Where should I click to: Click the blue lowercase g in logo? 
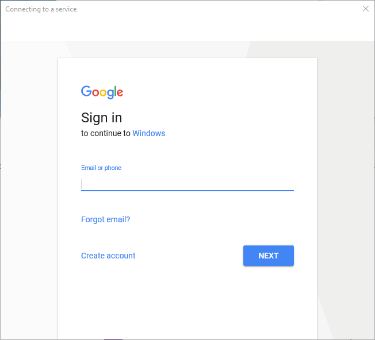click(x=111, y=93)
